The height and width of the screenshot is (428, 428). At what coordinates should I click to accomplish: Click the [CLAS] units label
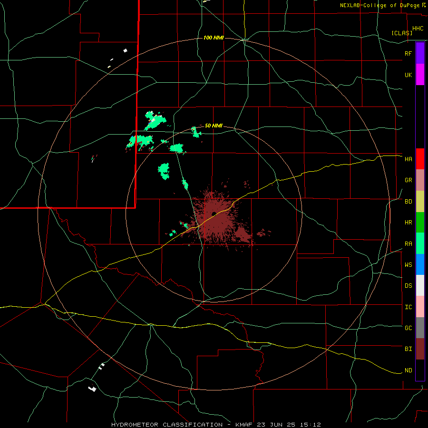402,33
